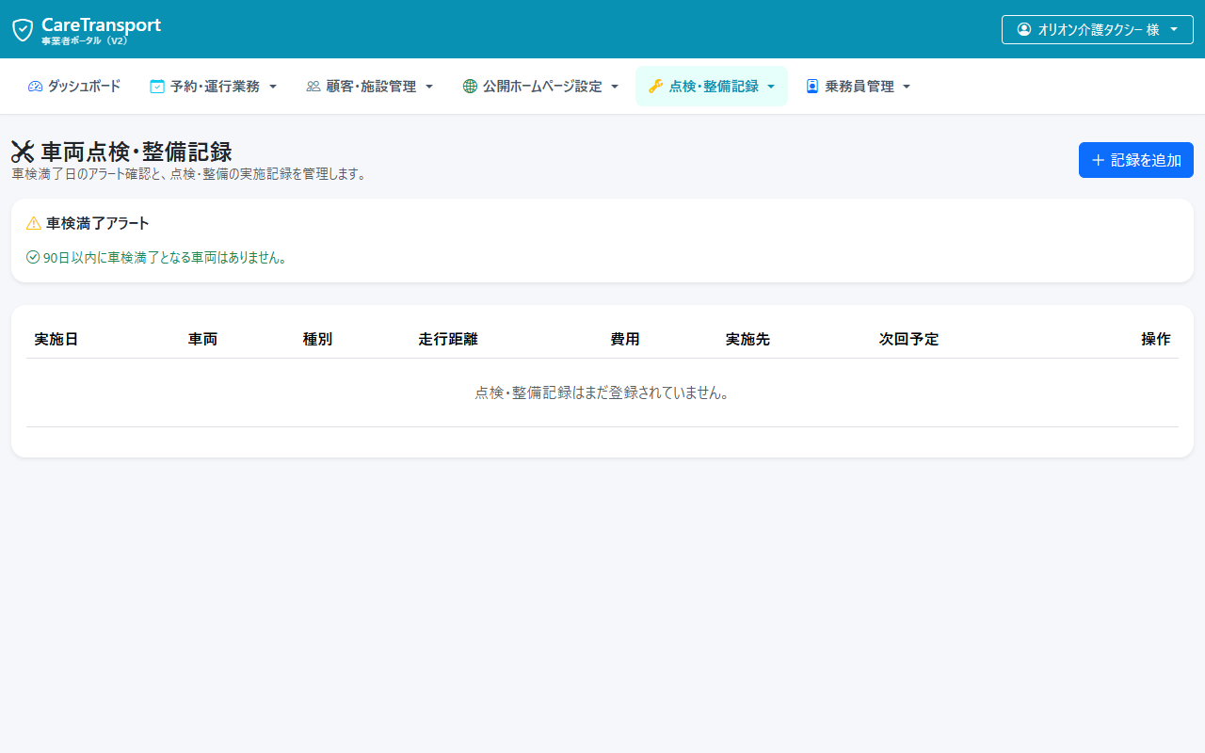
Task: Open the 顧客・施設管理 menu label
Action: [371, 87]
